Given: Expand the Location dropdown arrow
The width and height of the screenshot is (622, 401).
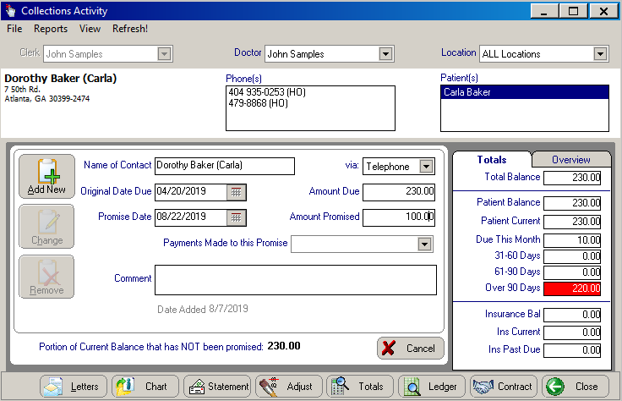Looking at the screenshot, I should (600, 54).
